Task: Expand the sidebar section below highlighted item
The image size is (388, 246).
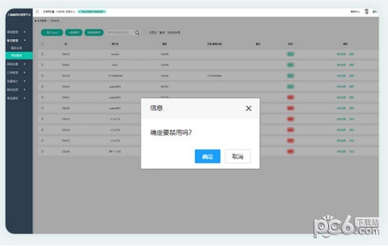Action: click(16, 64)
